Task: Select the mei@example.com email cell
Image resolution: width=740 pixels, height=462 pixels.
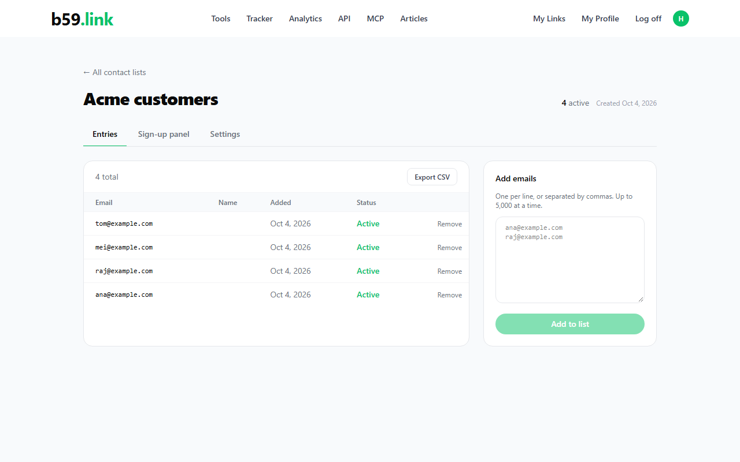Action: pos(124,247)
